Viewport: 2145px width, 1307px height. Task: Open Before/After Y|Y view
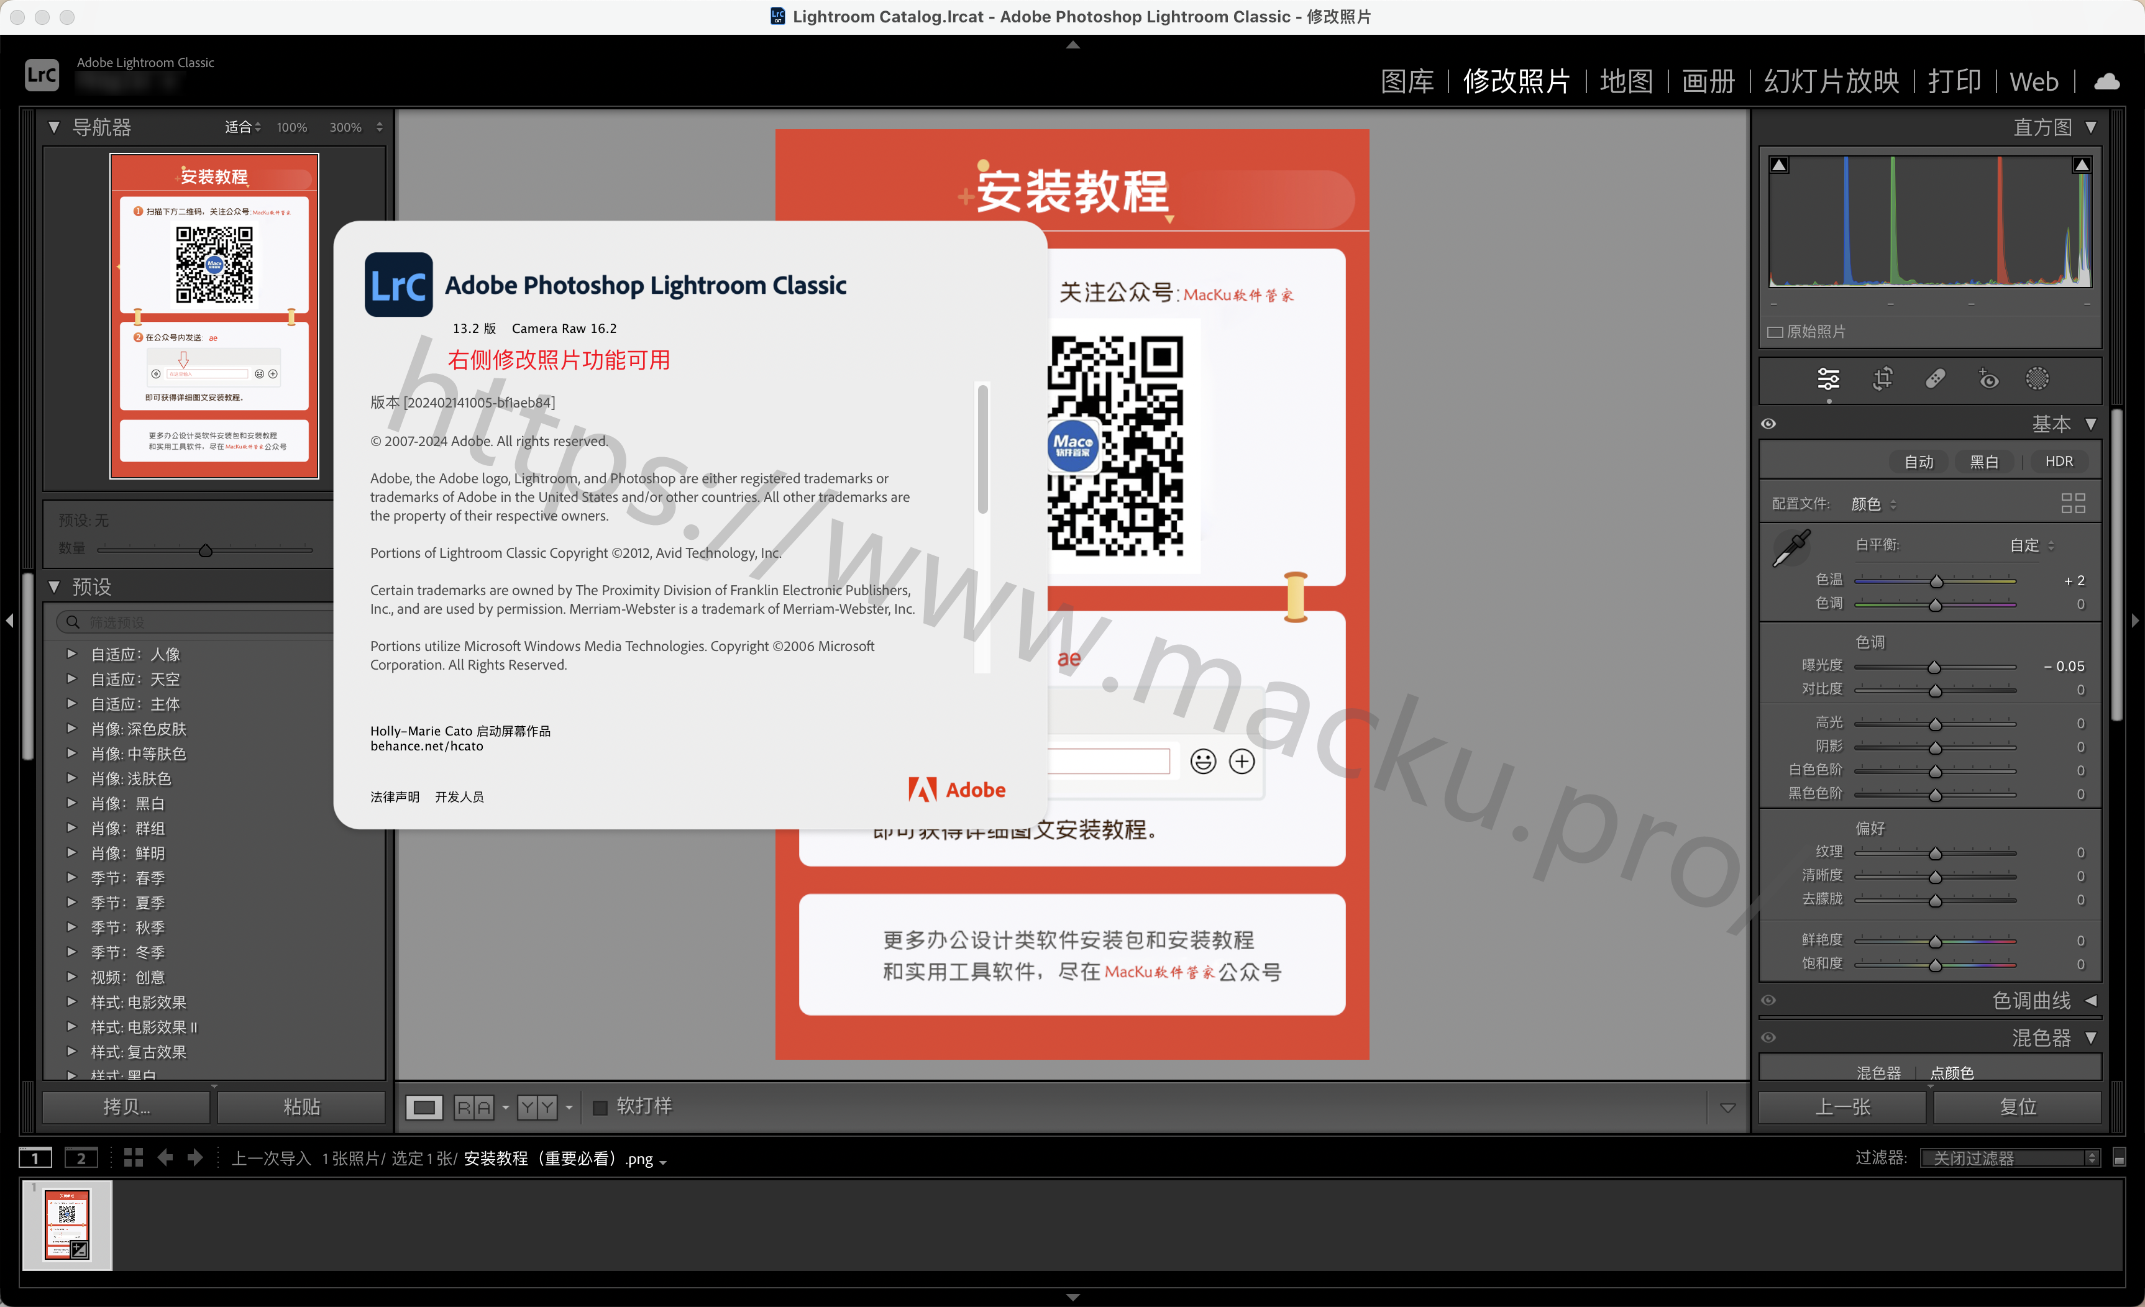pos(537,1107)
